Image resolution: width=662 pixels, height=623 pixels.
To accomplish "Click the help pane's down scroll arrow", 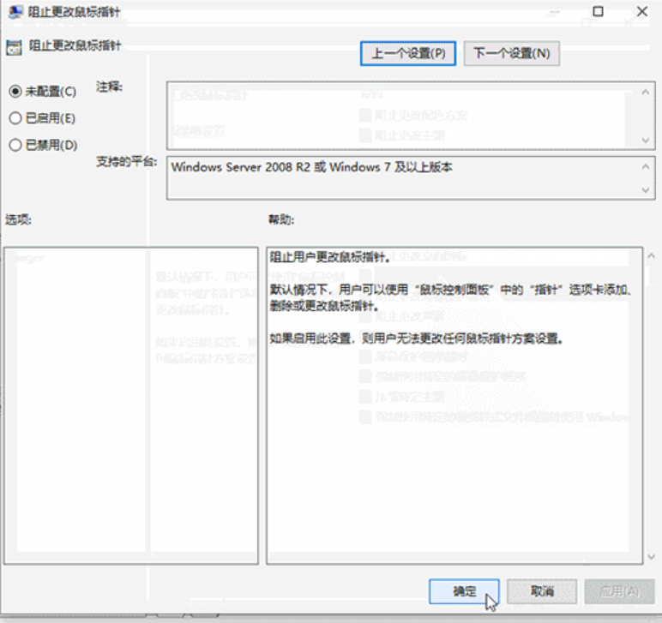I will tap(652, 557).
